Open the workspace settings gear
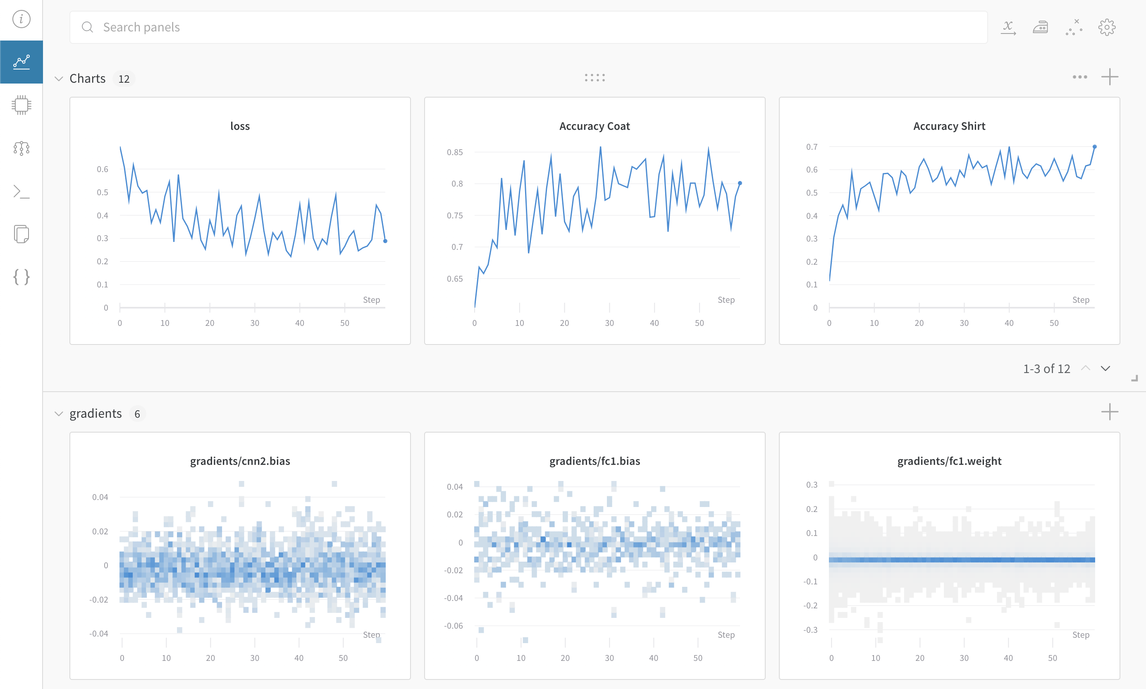Image resolution: width=1146 pixels, height=689 pixels. click(x=1107, y=27)
